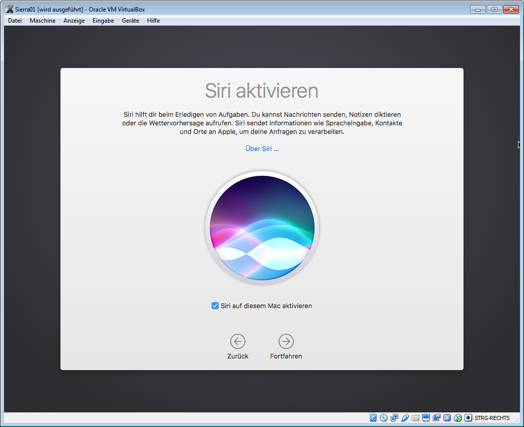Screen dimensions: 524x427
Task: Click the USB devices status icon
Action: [405, 418]
